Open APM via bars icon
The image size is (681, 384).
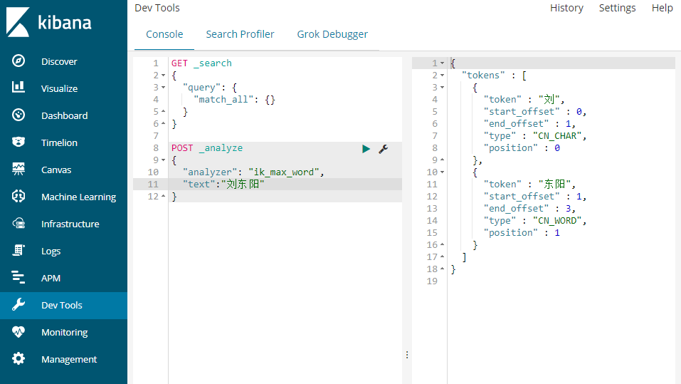pos(19,277)
